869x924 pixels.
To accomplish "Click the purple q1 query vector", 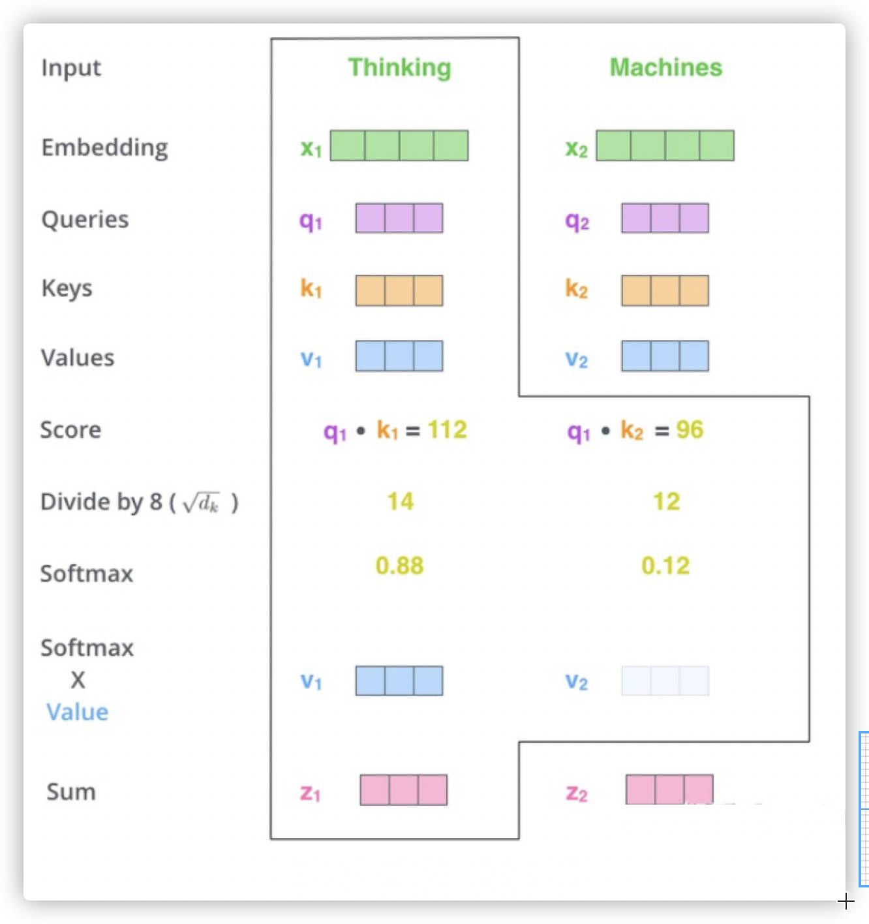I will [399, 218].
